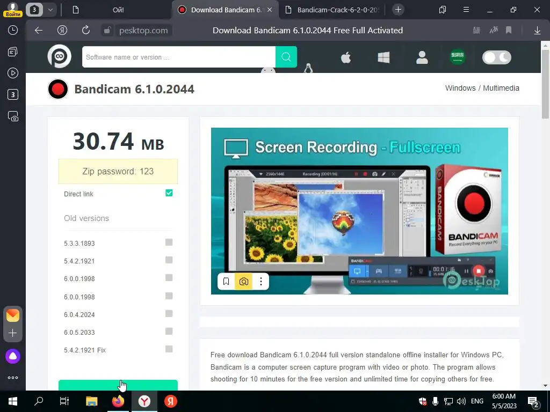Click the screenshot capture icon in sidebar
This screenshot has width=550, height=412.
[x=13, y=116]
